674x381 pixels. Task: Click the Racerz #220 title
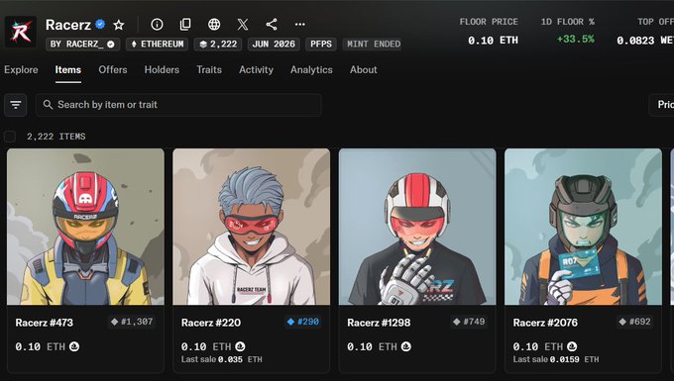tap(211, 323)
